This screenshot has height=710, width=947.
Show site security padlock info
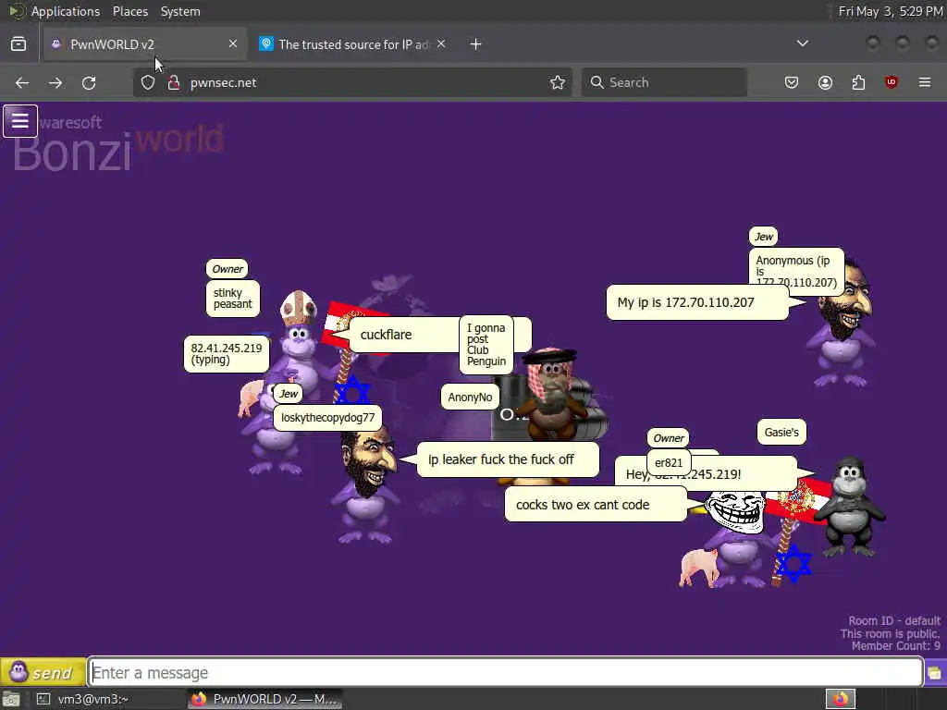[174, 82]
